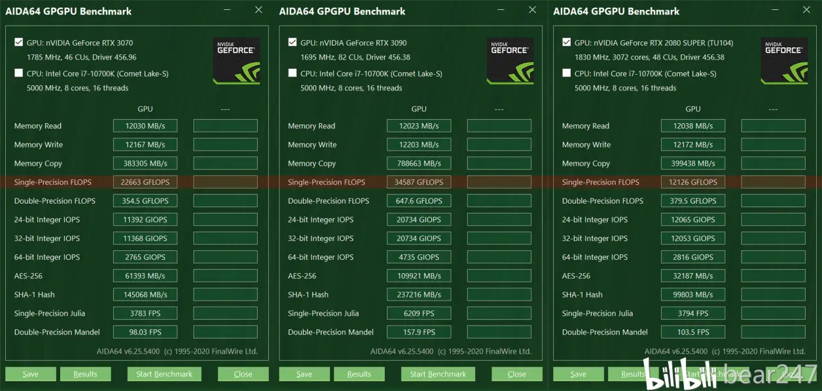This screenshot has height=391, width=822.
Task: Click the 12172 MB/s Memory Write value
Action: click(x=693, y=145)
